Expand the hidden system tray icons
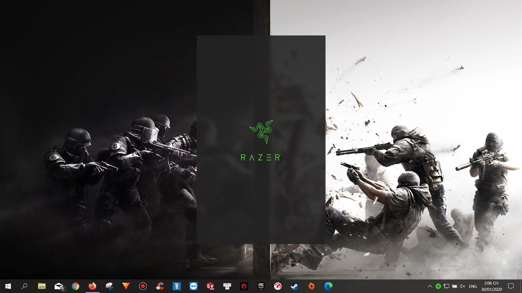 [429, 287]
